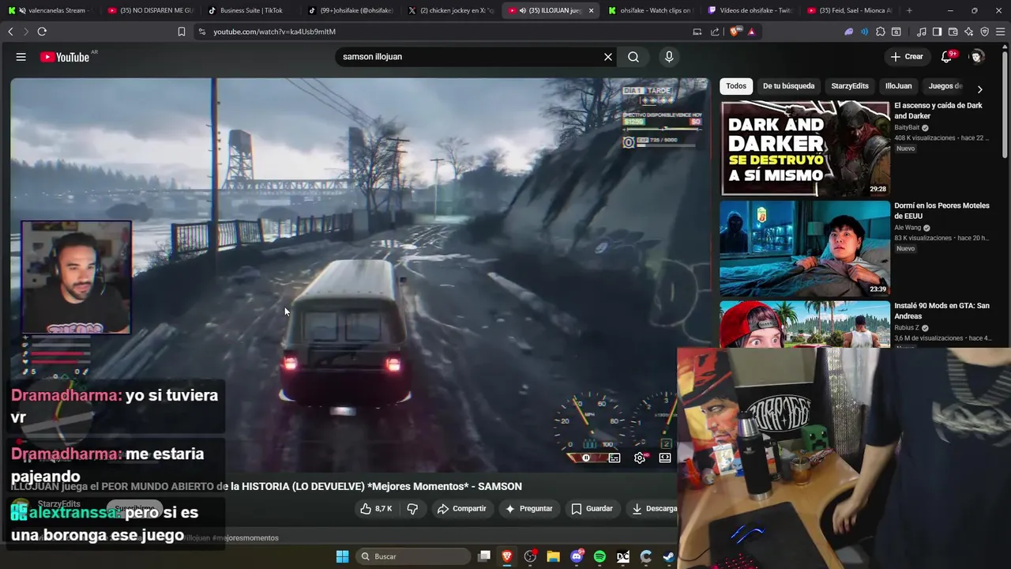Toggle the browser sidebar panel

(x=937, y=32)
